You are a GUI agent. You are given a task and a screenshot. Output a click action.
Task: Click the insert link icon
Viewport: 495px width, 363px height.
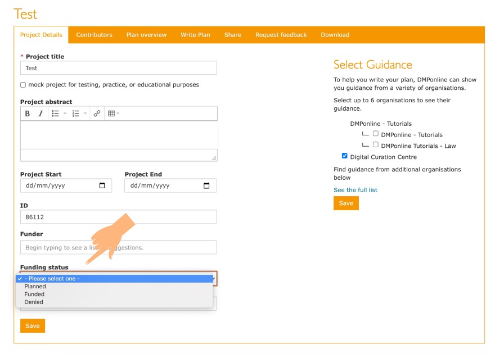tap(97, 114)
